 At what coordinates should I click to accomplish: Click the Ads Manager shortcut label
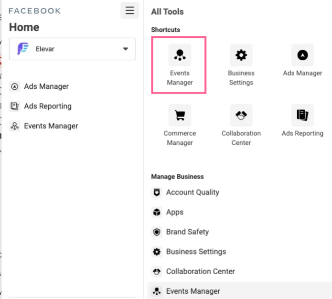[x=302, y=73]
